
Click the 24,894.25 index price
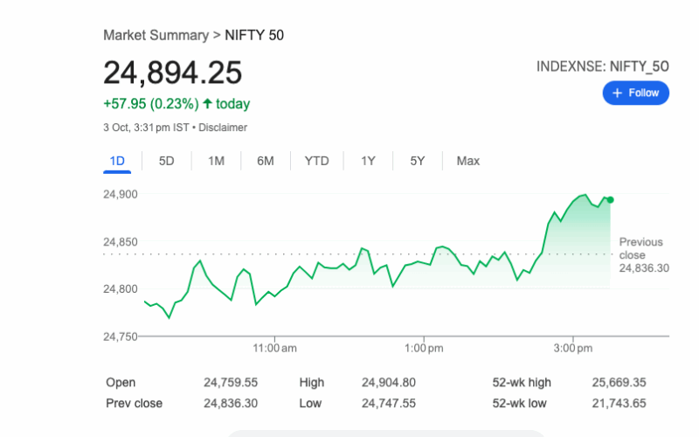point(172,73)
